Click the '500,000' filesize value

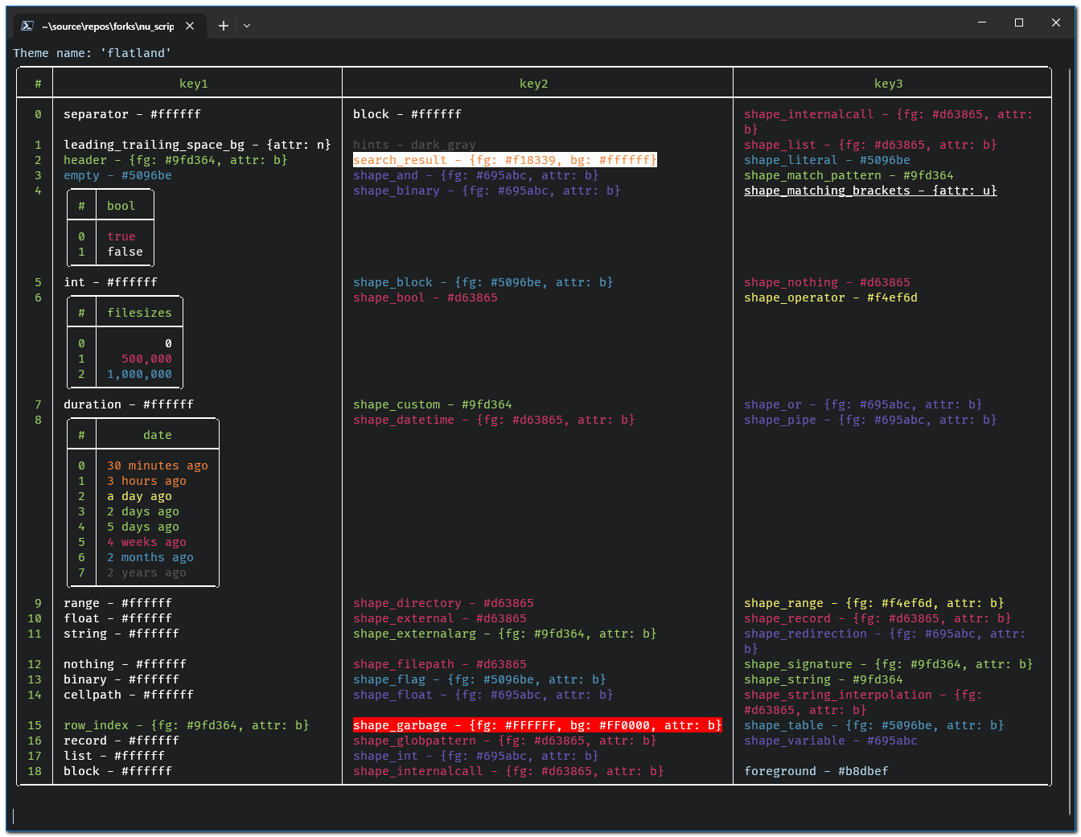[147, 359]
